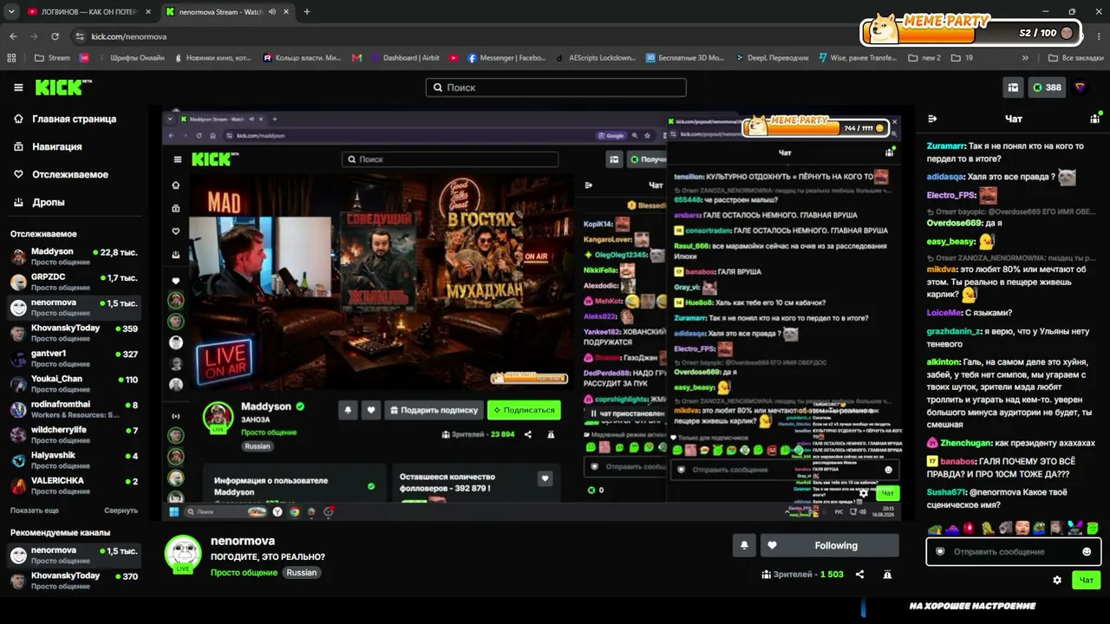Open chat identity badge icon in the message field
The height and width of the screenshot is (624, 1110).
pos(940,551)
